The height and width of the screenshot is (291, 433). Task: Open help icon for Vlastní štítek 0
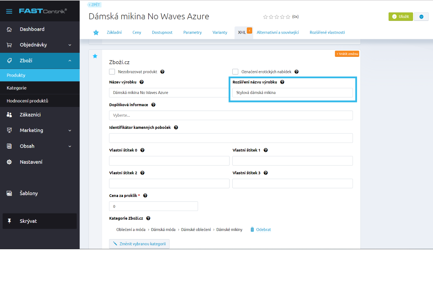tap(142, 150)
